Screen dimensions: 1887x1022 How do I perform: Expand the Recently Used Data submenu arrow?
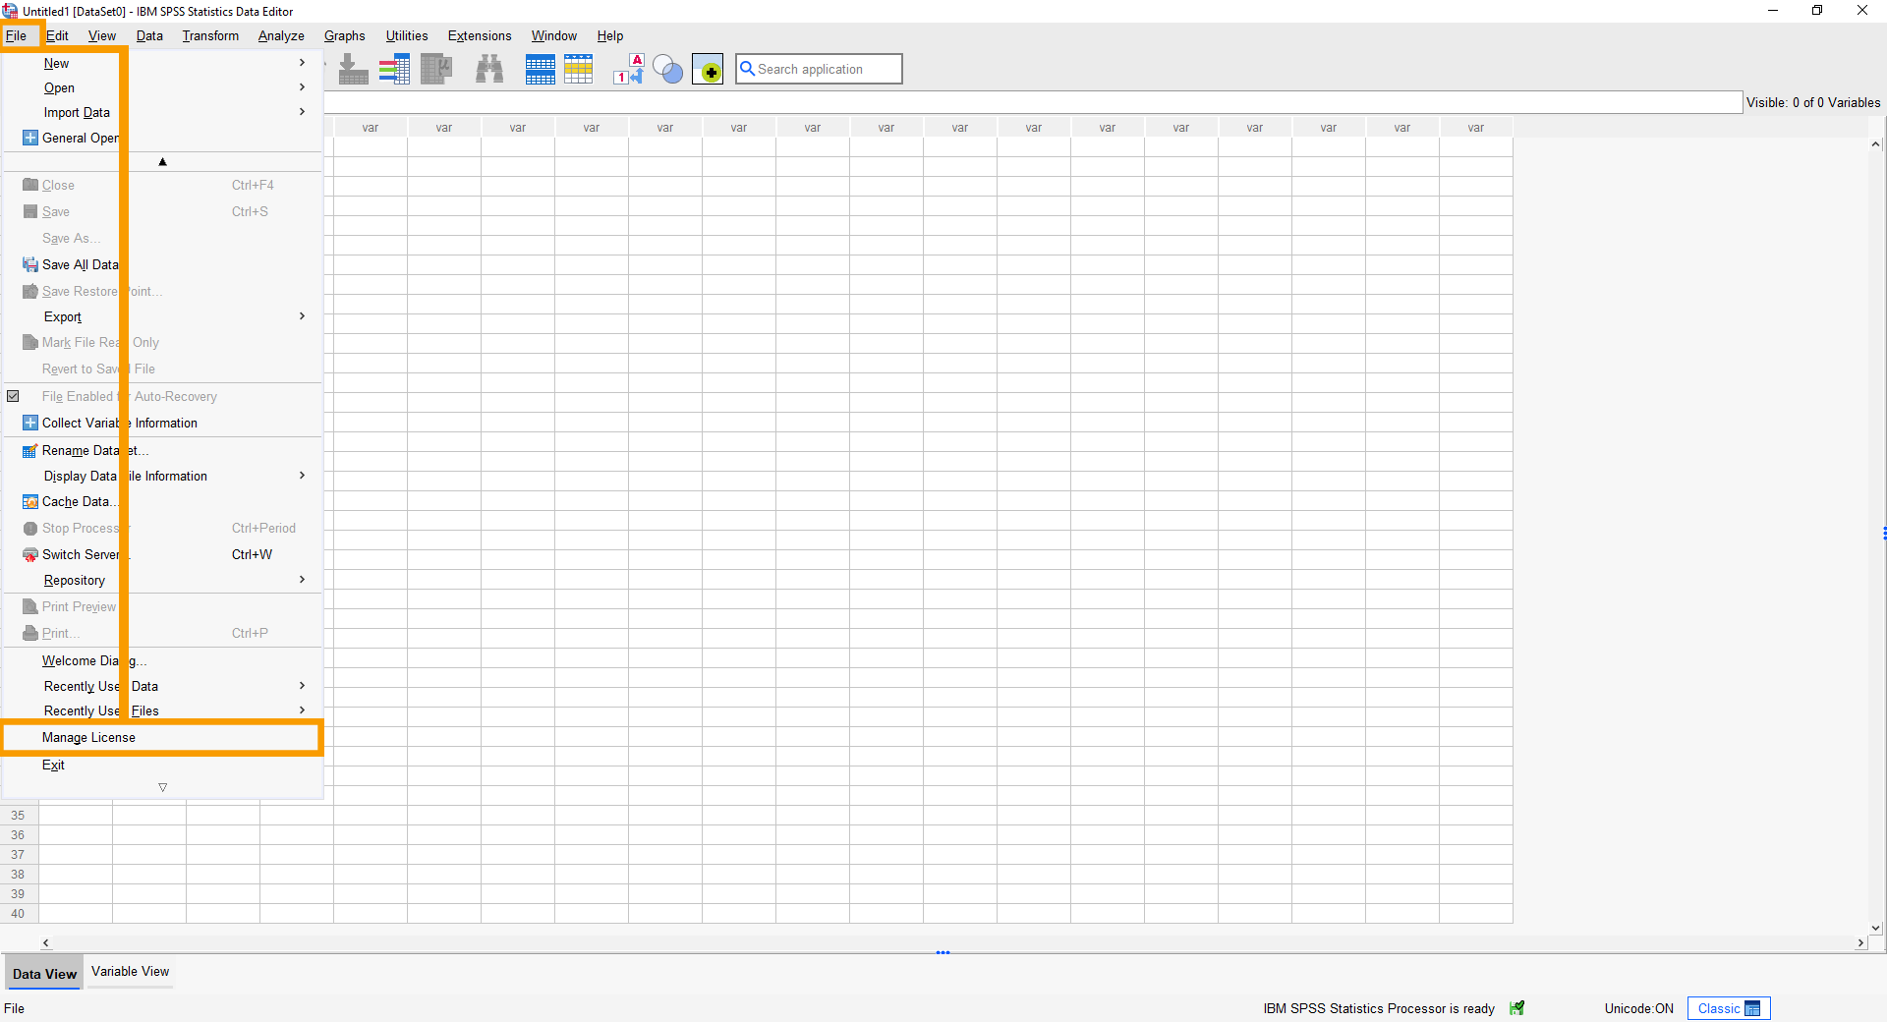pyautogui.click(x=302, y=686)
